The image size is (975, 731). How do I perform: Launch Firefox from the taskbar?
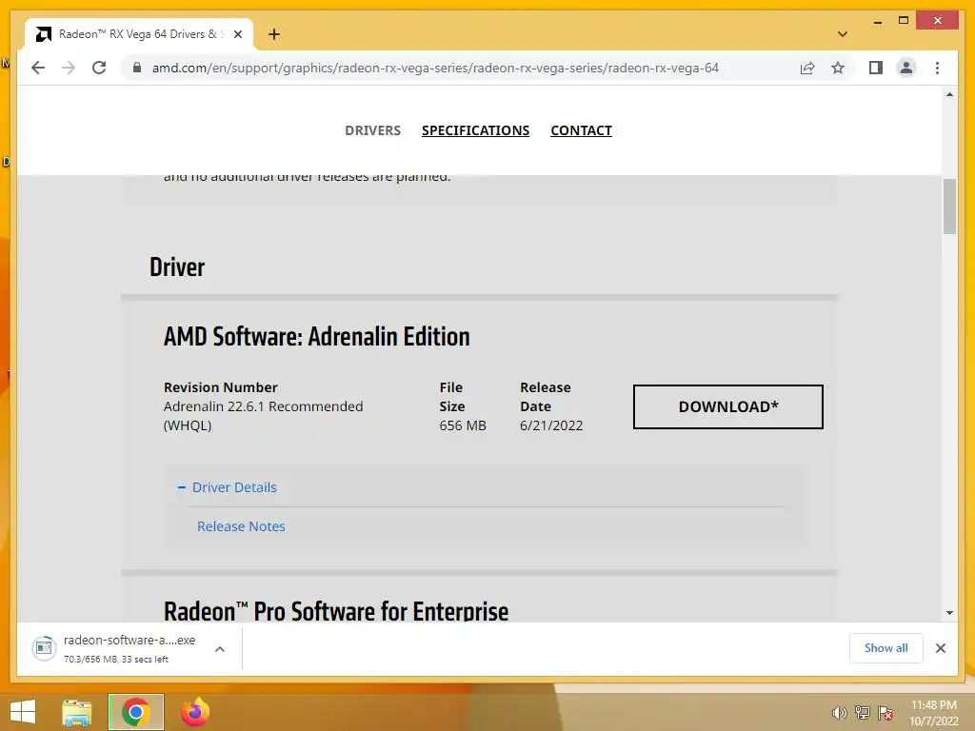tap(195, 712)
